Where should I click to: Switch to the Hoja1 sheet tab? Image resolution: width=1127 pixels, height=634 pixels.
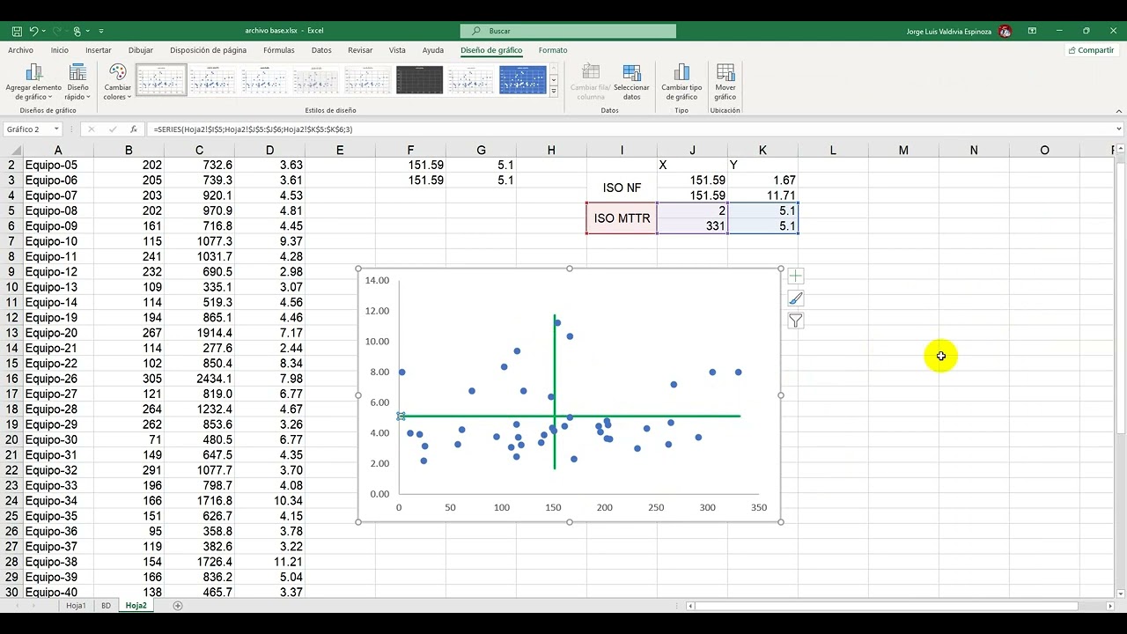pos(76,606)
